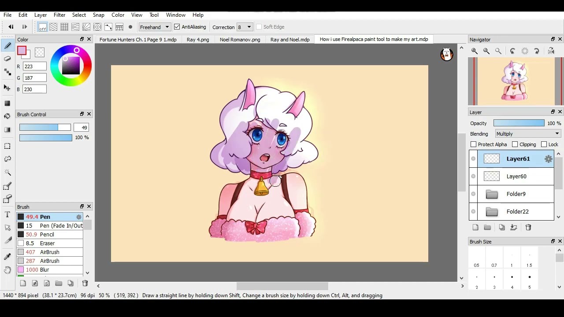
Task: Select the Hand tool
Action: pos(7,270)
